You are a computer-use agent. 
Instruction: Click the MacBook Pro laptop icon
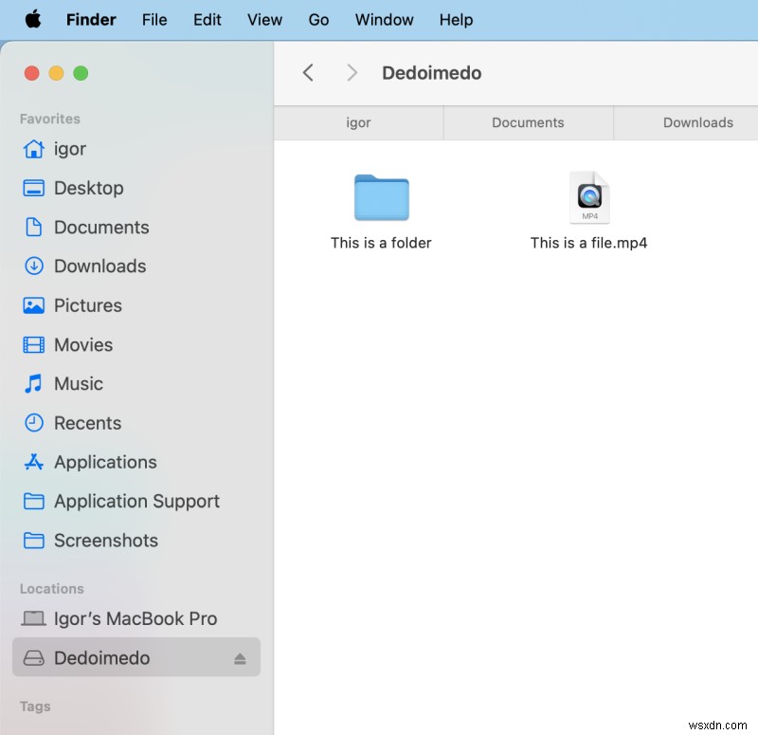[x=33, y=618]
